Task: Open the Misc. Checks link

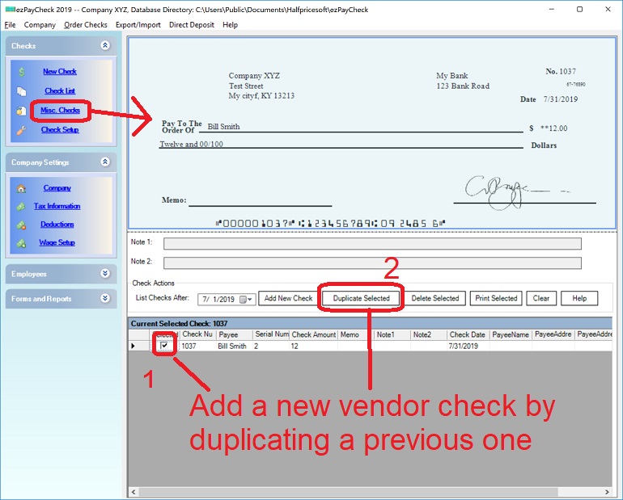Action: pos(60,110)
